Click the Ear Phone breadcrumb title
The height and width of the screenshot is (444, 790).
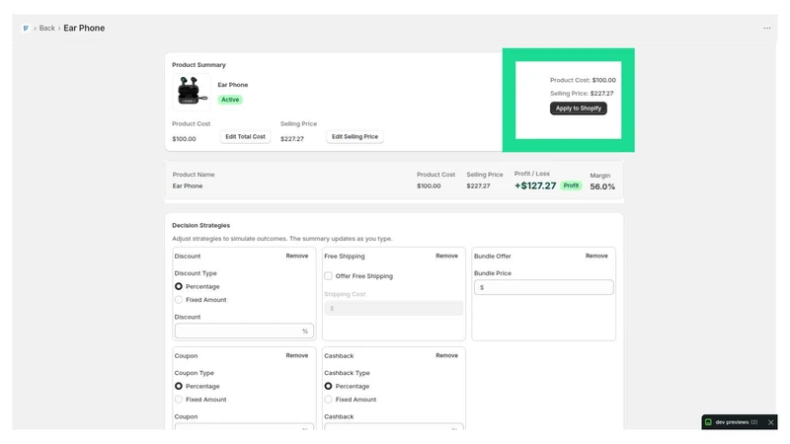[x=84, y=29]
